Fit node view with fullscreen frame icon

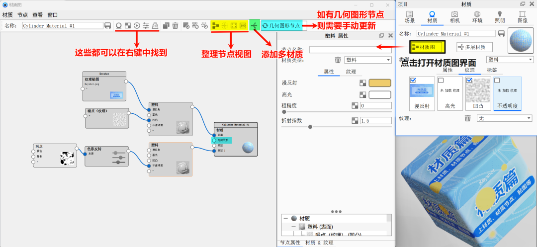point(234,25)
